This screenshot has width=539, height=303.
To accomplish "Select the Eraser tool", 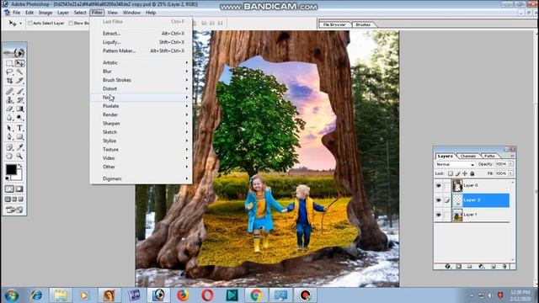I will coord(9,109).
